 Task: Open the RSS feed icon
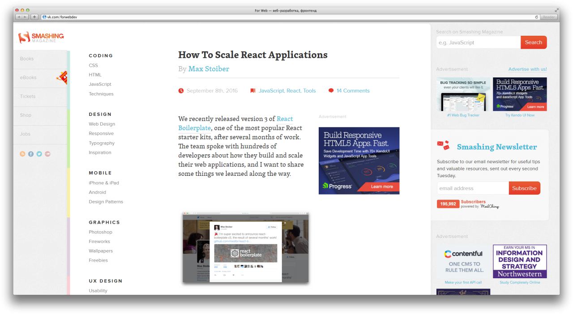23,153
